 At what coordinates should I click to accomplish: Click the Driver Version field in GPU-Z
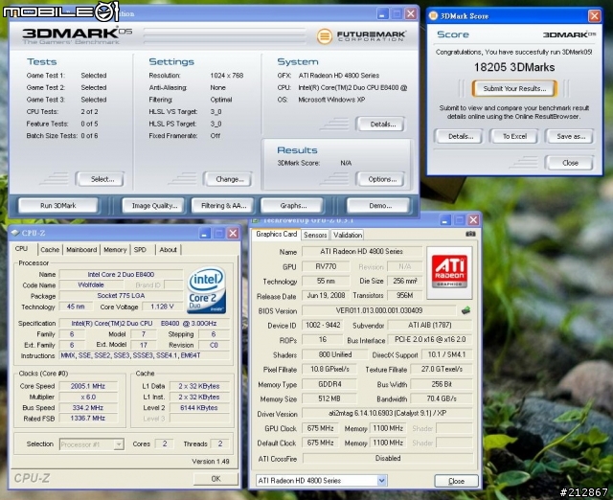pyautogui.click(x=387, y=413)
